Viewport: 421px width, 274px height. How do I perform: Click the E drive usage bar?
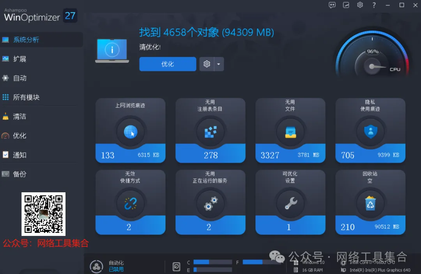[x=213, y=270]
